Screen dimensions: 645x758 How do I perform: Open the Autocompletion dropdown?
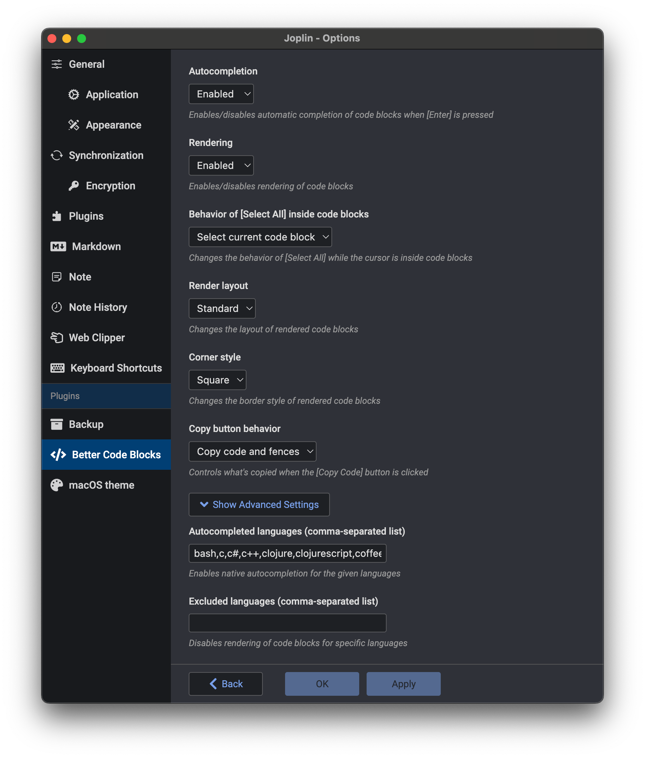[x=221, y=94]
